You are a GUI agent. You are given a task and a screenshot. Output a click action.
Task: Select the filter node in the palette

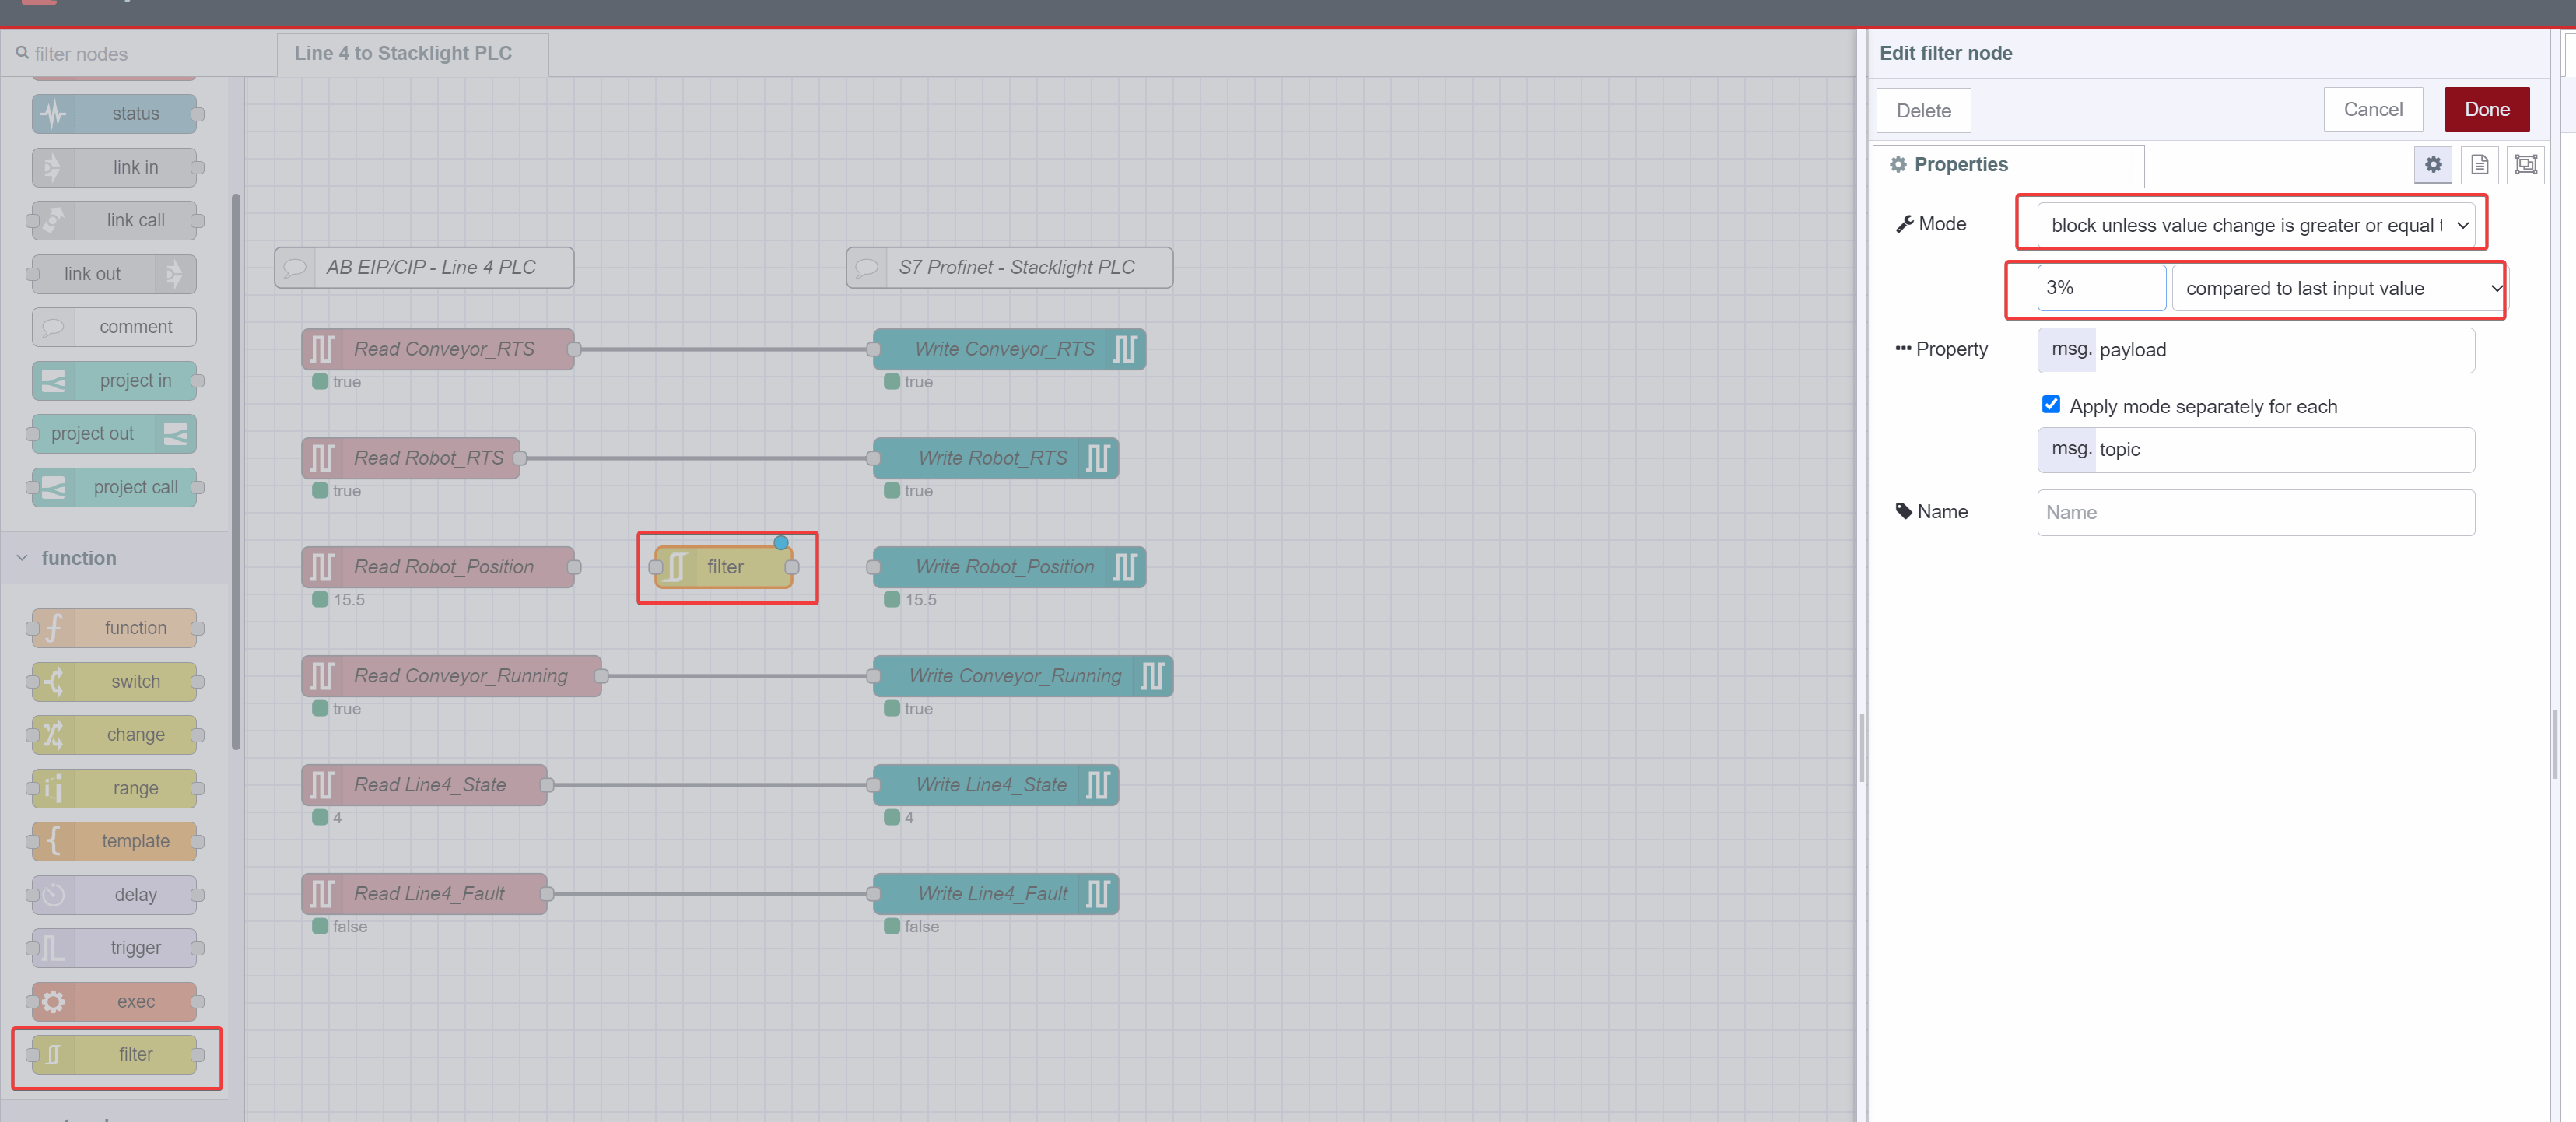[x=114, y=1054]
